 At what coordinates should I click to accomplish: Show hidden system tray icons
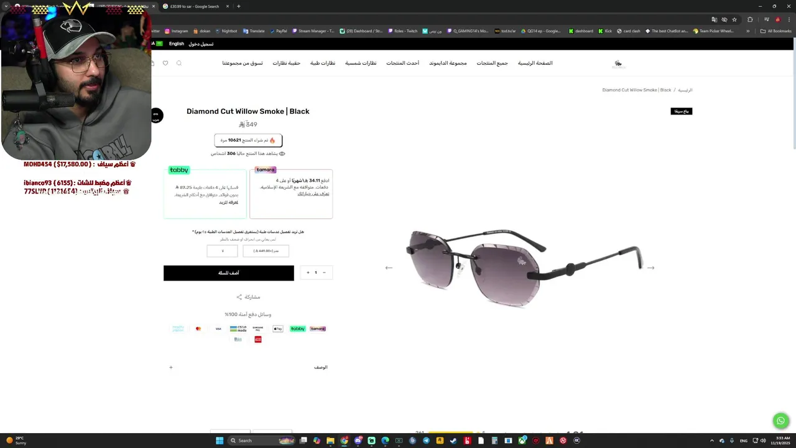(712, 441)
